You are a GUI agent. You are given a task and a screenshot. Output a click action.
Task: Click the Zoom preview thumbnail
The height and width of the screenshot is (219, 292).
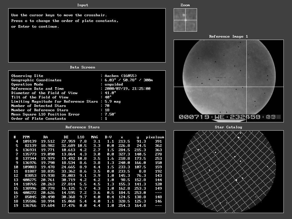pos(185,20)
